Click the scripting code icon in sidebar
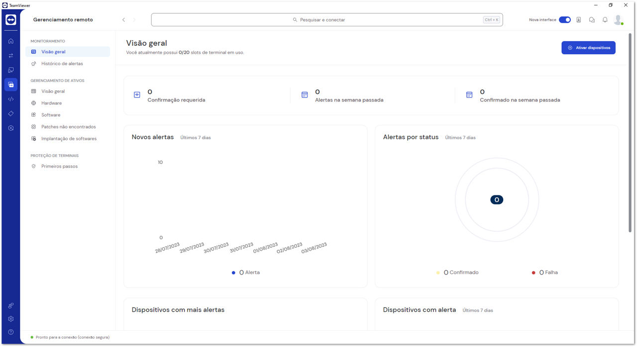 (x=11, y=99)
